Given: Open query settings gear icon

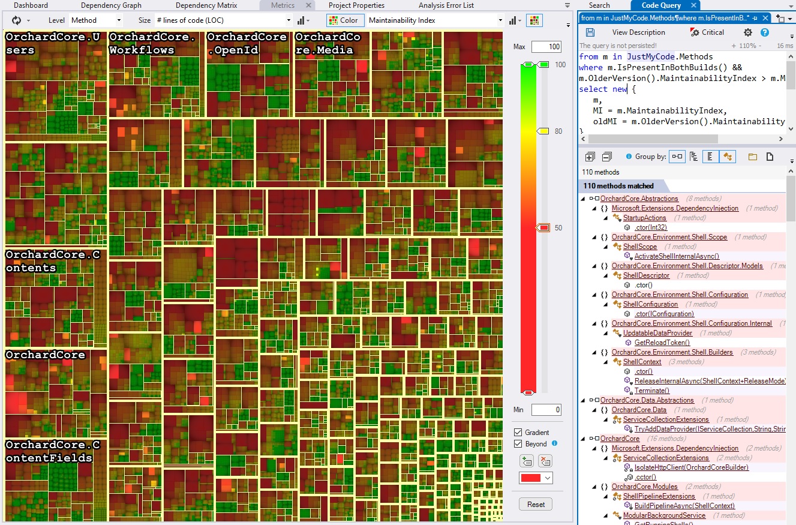Looking at the screenshot, I should pyautogui.click(x=747, y=32).
